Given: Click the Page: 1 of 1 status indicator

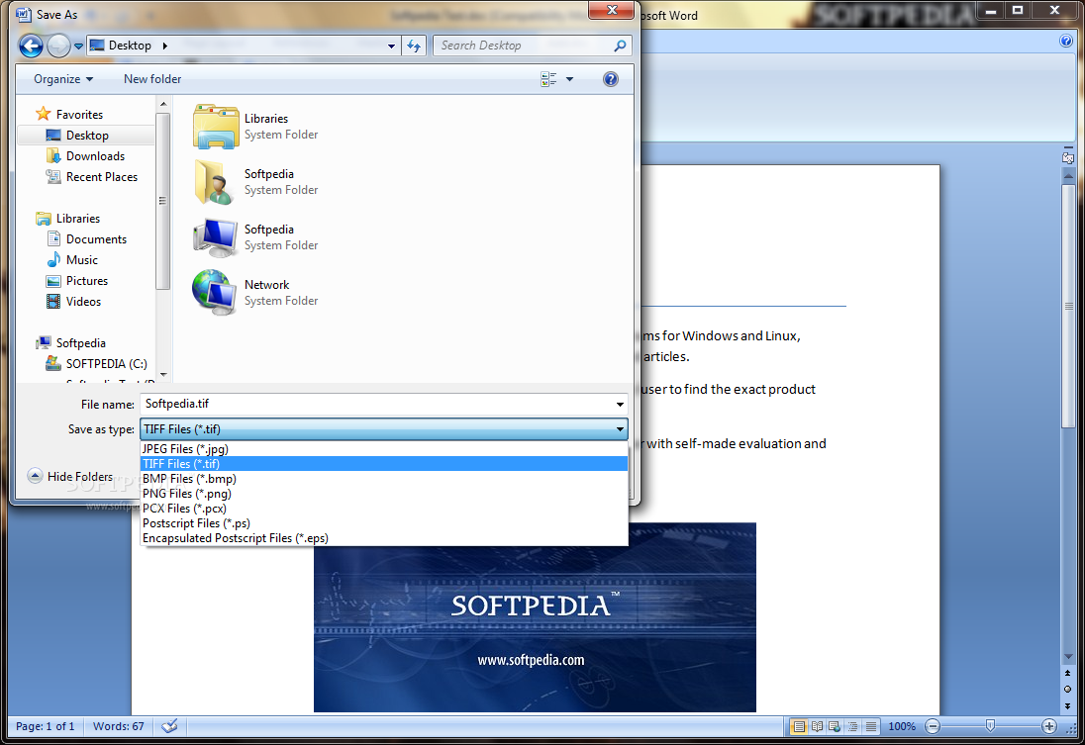Looking at the screenshot, I should pos(45,726).
